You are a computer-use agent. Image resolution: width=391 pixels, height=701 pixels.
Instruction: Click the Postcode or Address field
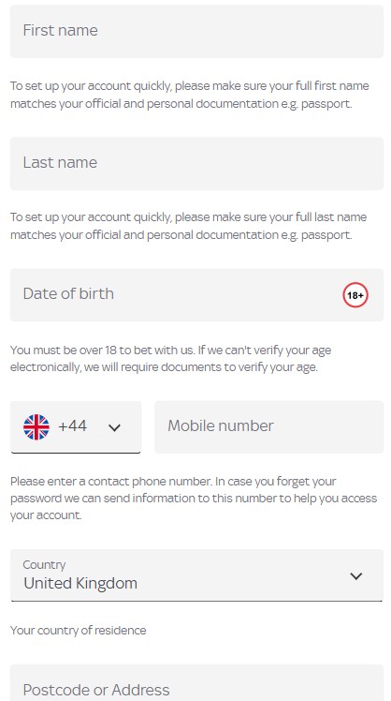click(x=196, y=682)
